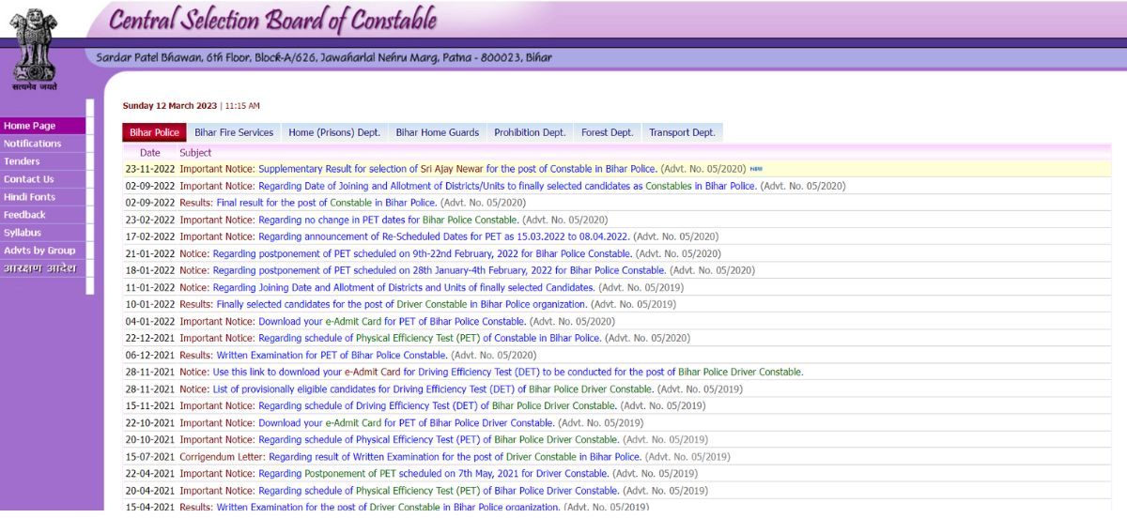The width and height of the screenshot is (1127, 518).
Task: Open Corrigendum Letter dated 15-07-2021
Action: [x=455, y=456]
